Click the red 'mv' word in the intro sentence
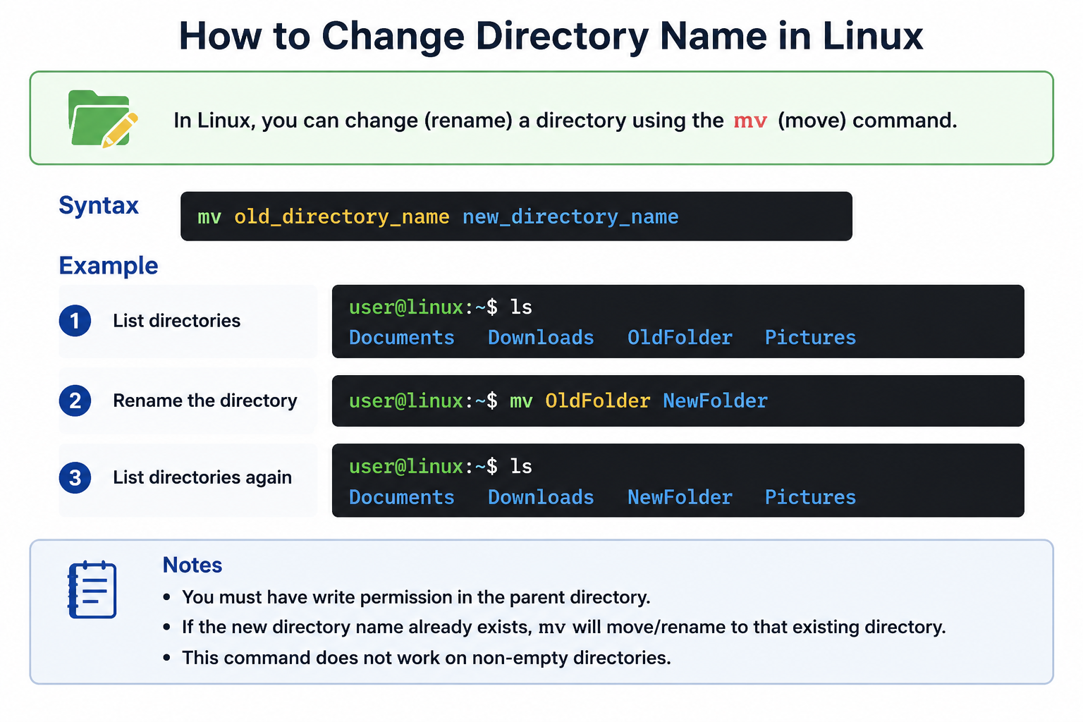Screen dimensions: 1083x722 pos(750,121)
